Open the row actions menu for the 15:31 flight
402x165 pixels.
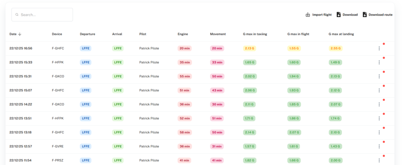[x=379, y=77]
